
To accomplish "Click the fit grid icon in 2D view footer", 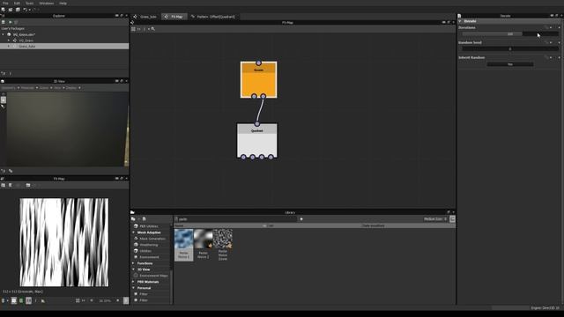I will point(78,300).
